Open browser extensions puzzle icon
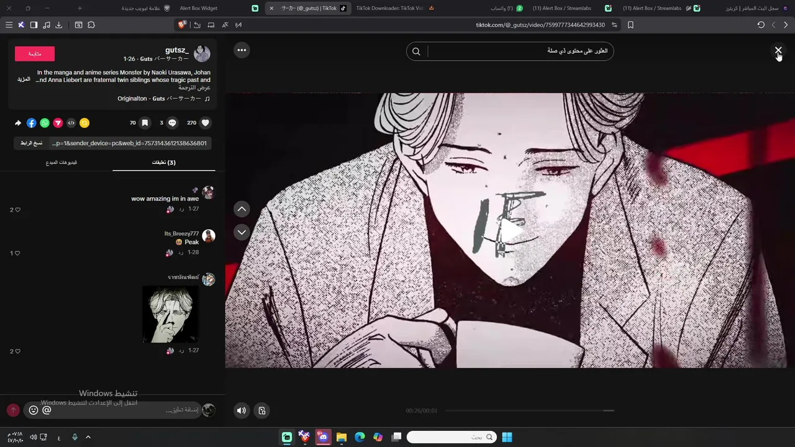The width and height of the screenshot is (795, 447). tap(91, 25)
